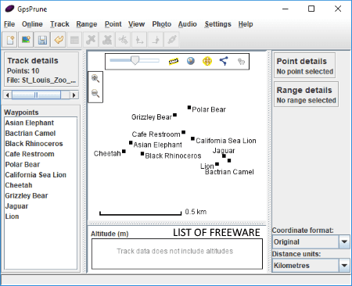The width and height of the screenshot is (352, 286).
Task: Click the California Sea Lion map point
Action: [192, 138]
